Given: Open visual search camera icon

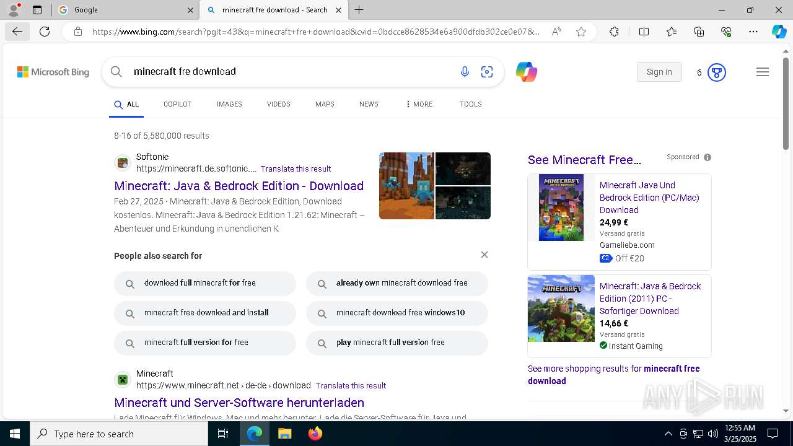Looking at the screenshot, I should pyautogui.click(x=487, y=72).
